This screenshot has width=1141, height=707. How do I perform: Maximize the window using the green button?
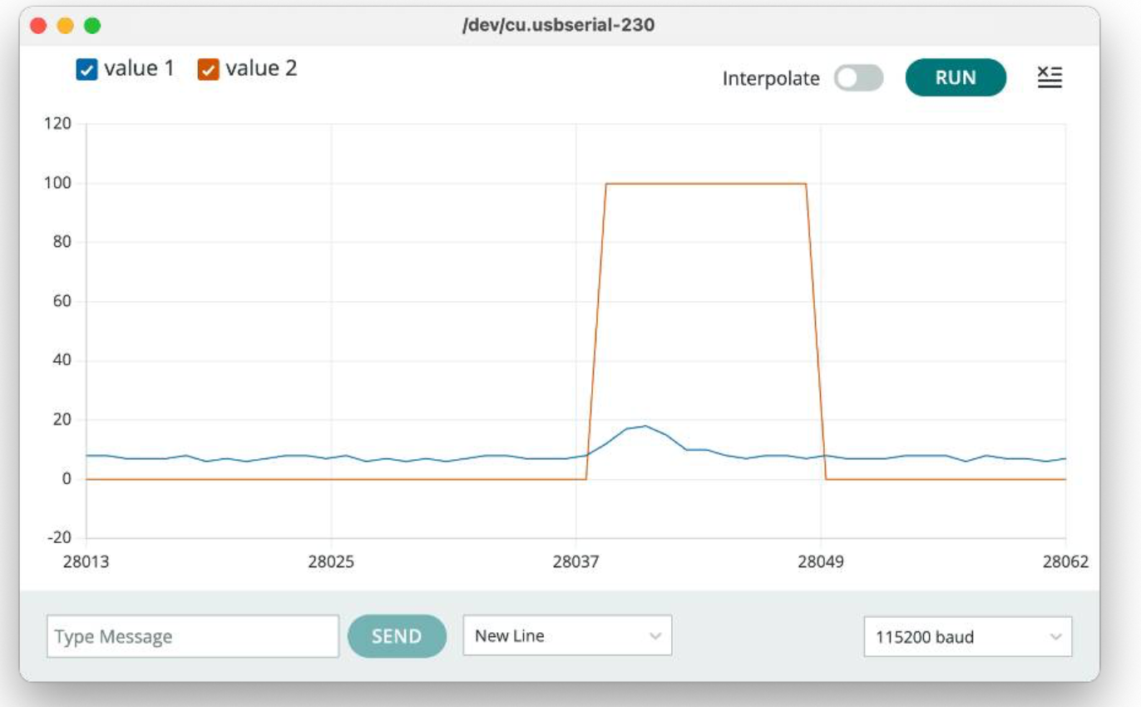coord(92,26)
